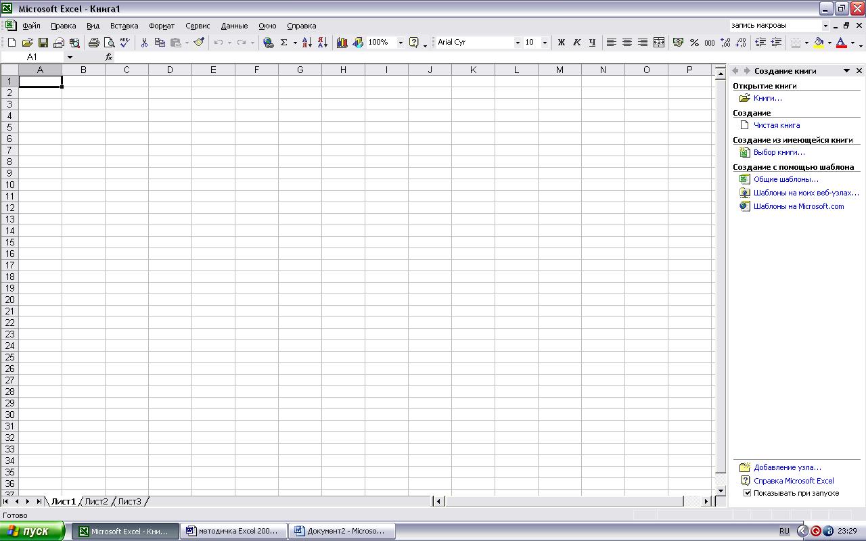Image resolution: width=866 pixels, height=541 pixels.
Task: Click 'Чистая книга' to create workbook
Action: (777, 125)
